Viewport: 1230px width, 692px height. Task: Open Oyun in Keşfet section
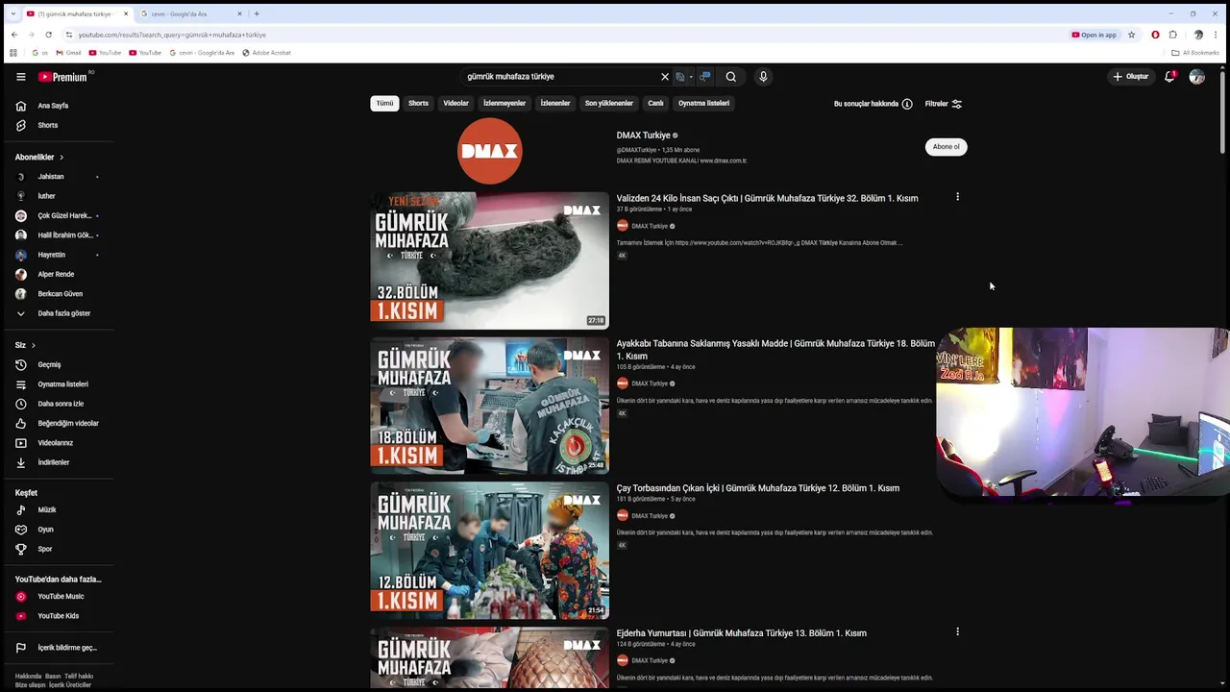click(45, 530)
